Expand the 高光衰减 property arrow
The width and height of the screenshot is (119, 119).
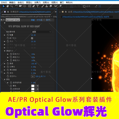[x=4, y=70]
